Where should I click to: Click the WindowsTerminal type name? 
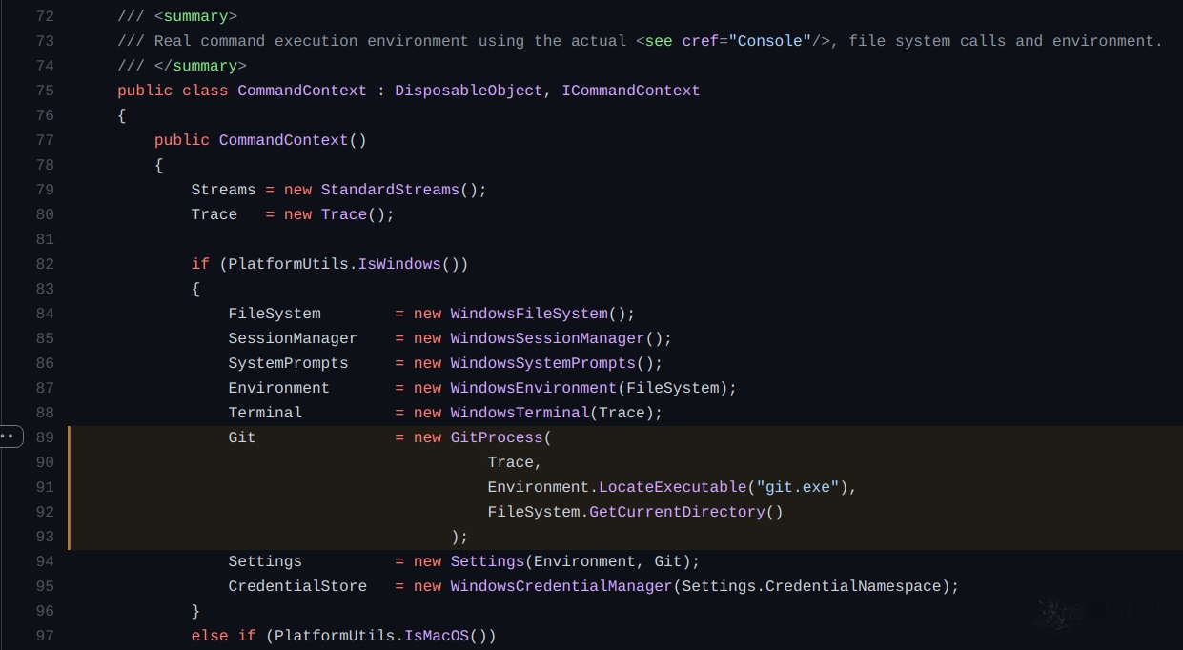(520, 413)
